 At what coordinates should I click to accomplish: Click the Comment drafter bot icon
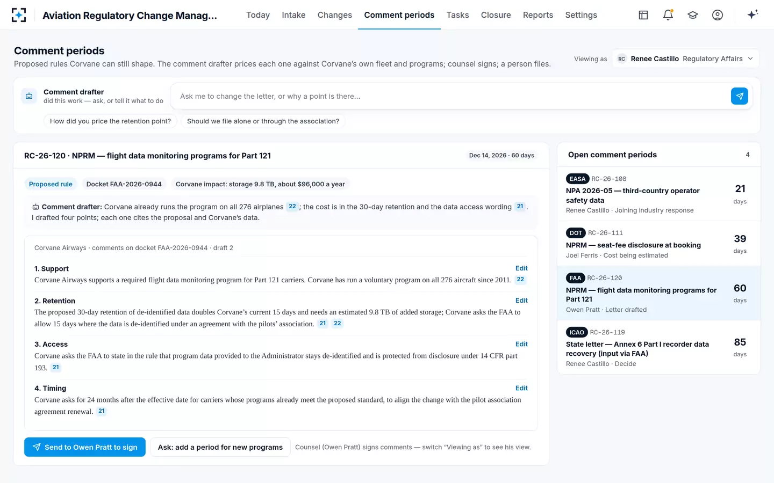click(x=29, y=96)
